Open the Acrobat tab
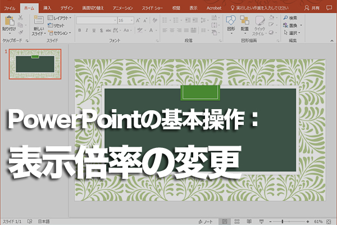This screenshot has width=337, height=225. (214, 8)
